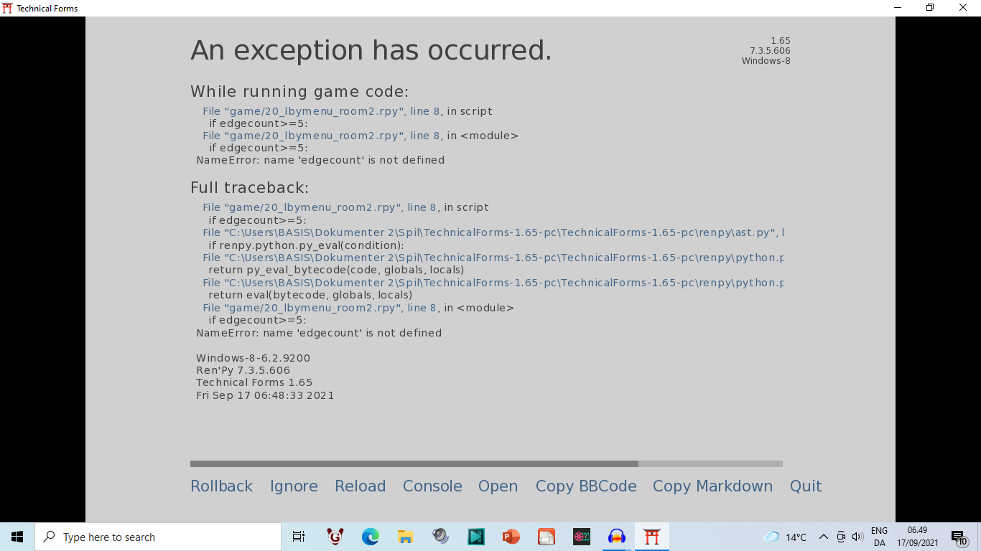Screen dimensions: 981x551
Task: Open first 20_lbymenu_room2.rpy link, 'in script'
Action: click(321, 111)
